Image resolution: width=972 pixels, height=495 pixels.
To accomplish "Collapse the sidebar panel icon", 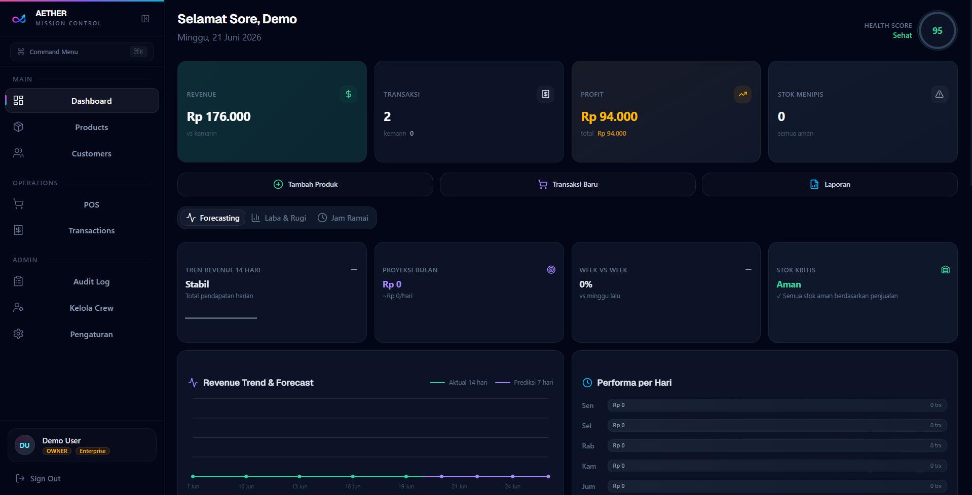I will [145, 19].
